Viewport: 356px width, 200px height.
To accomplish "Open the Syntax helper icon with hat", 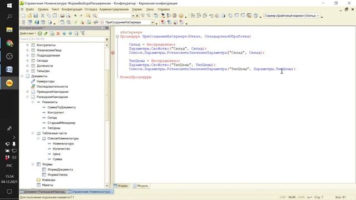I will coord(163,16).
